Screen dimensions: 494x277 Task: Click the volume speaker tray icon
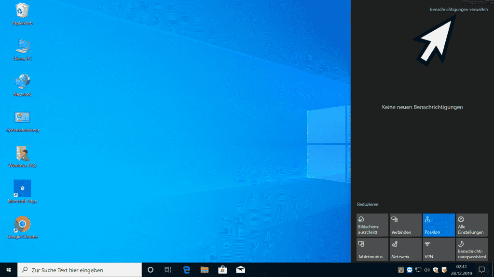coord(427,270)
